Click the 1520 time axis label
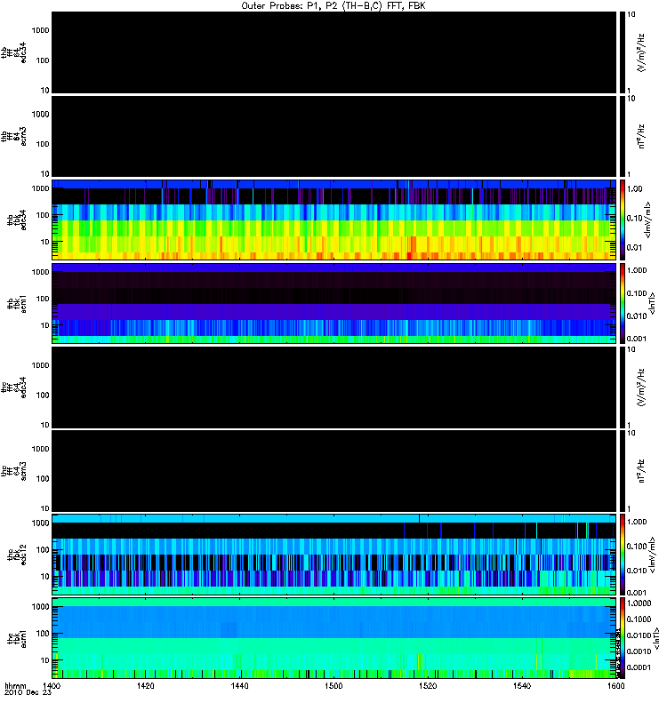 428,685
